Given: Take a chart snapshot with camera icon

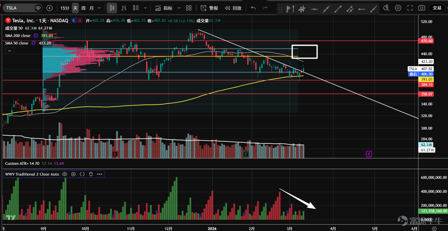Looking at the screenshot, I should click(421, 8).
